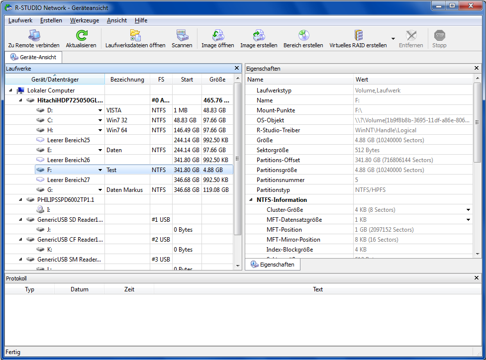The width and height of the screenshot is (486, 360).
Task: Collapse the NTFS-Information properties section
Action: 251,200
